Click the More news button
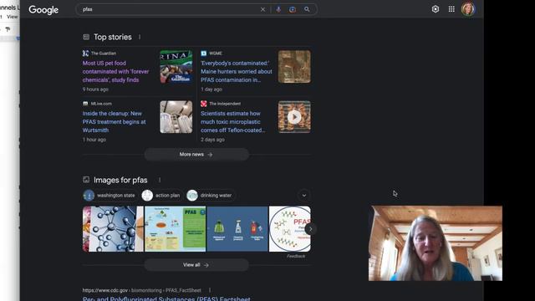Viewport: 535px width, 301px height. (196, 155)
